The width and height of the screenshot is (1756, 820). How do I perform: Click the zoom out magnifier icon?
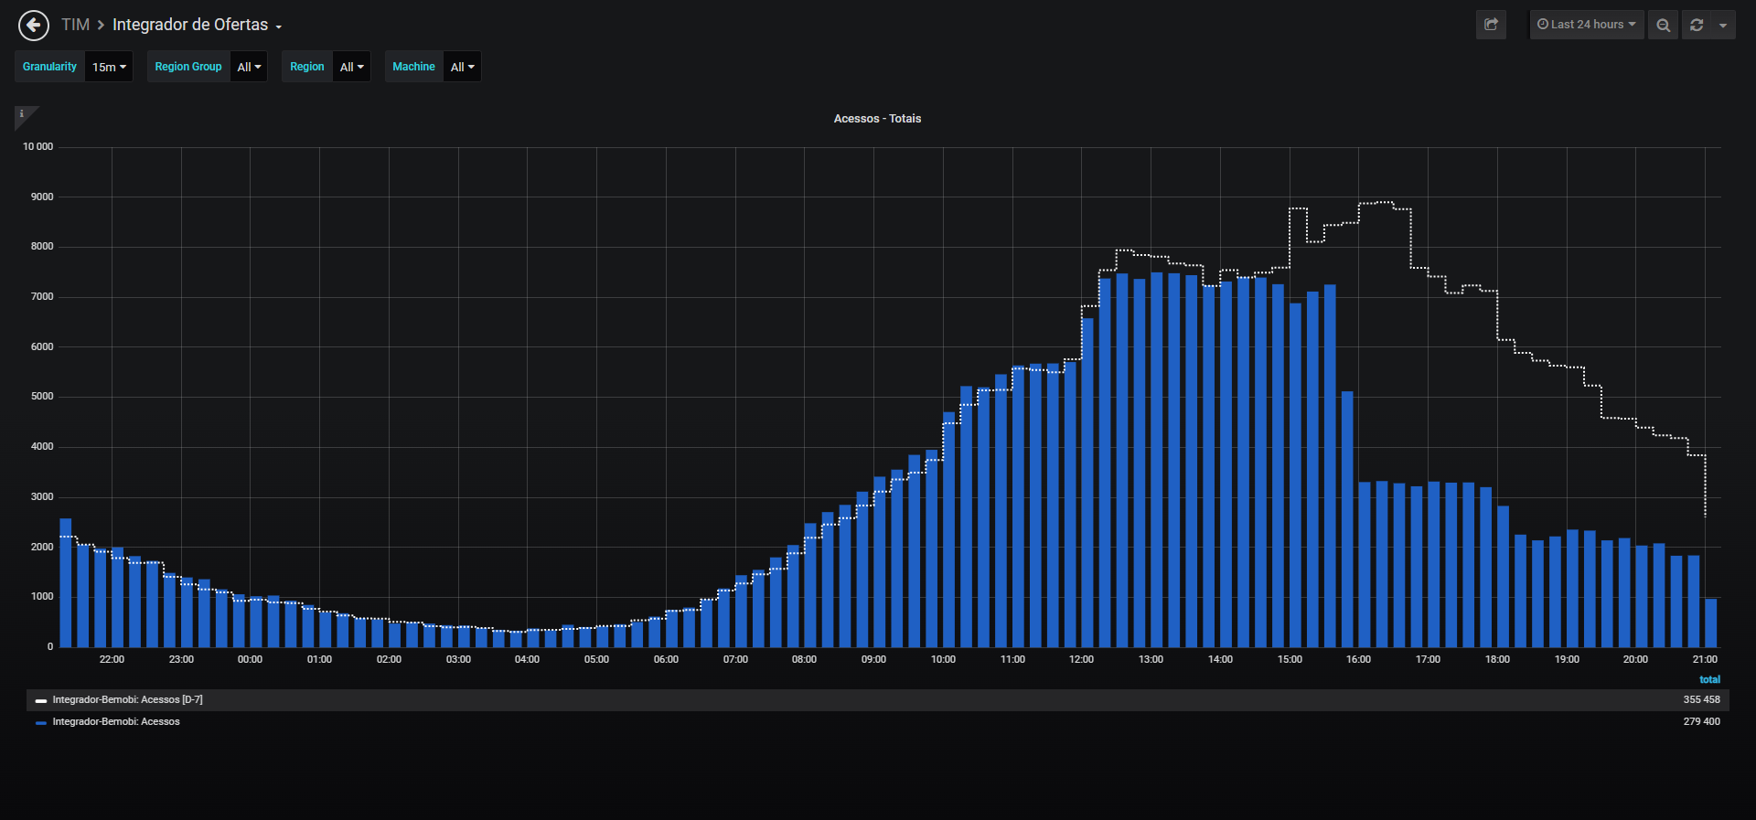coord(1663,25)
